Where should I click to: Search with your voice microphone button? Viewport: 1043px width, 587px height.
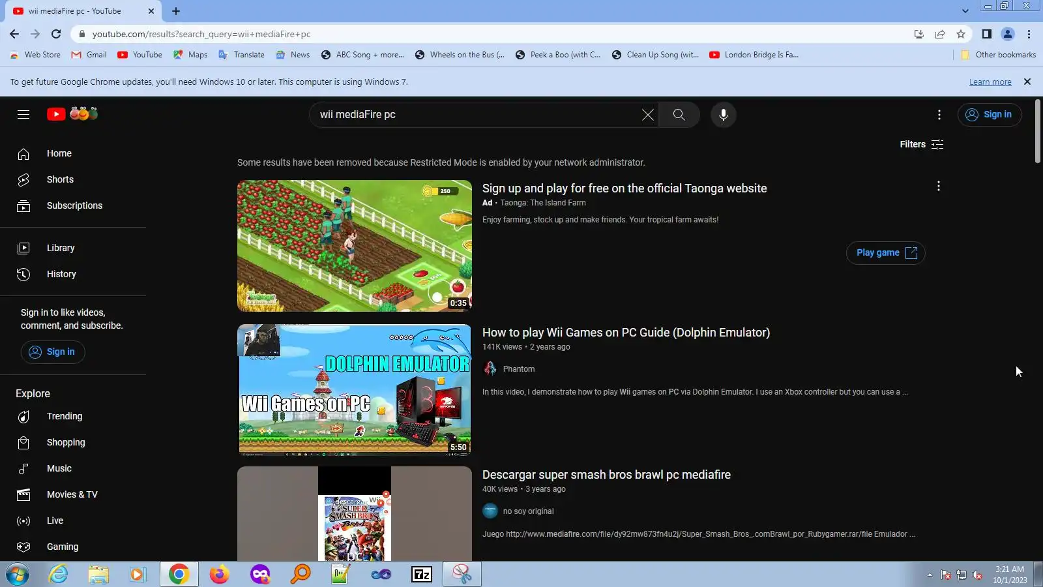723,115
